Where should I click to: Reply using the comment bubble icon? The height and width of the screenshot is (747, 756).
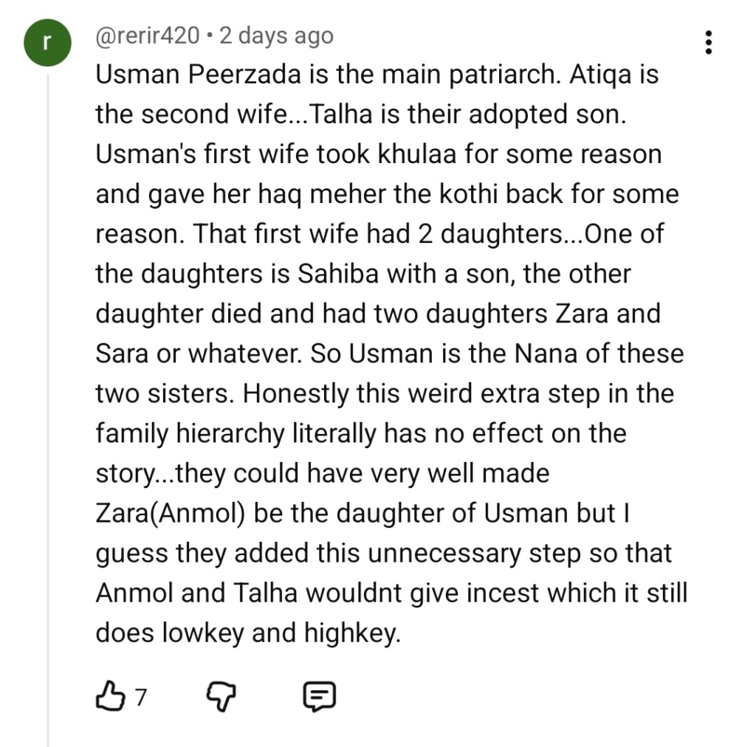(x=320, y=696)
